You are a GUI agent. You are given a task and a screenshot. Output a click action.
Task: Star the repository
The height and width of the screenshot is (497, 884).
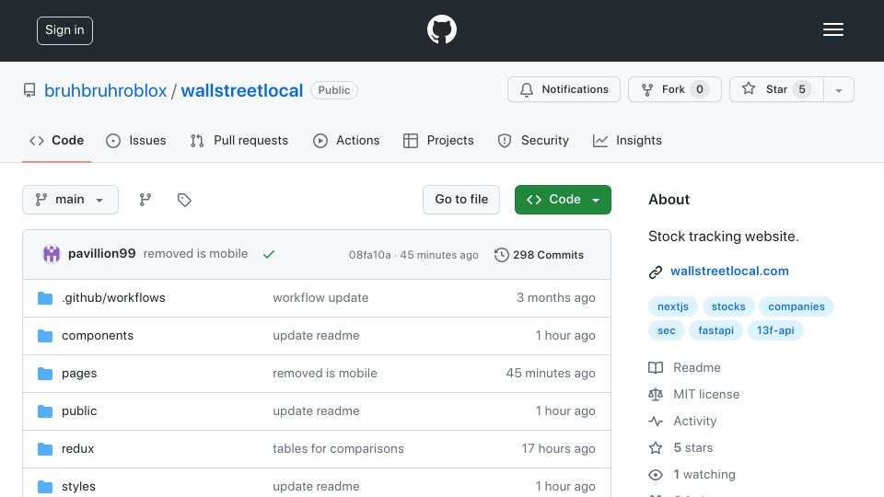[776, 89]
